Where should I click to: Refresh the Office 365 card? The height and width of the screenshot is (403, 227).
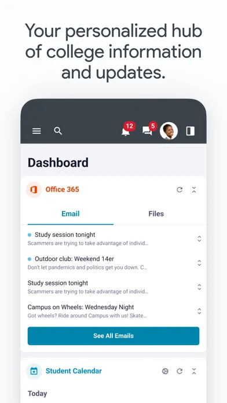[x=180, y=190]
